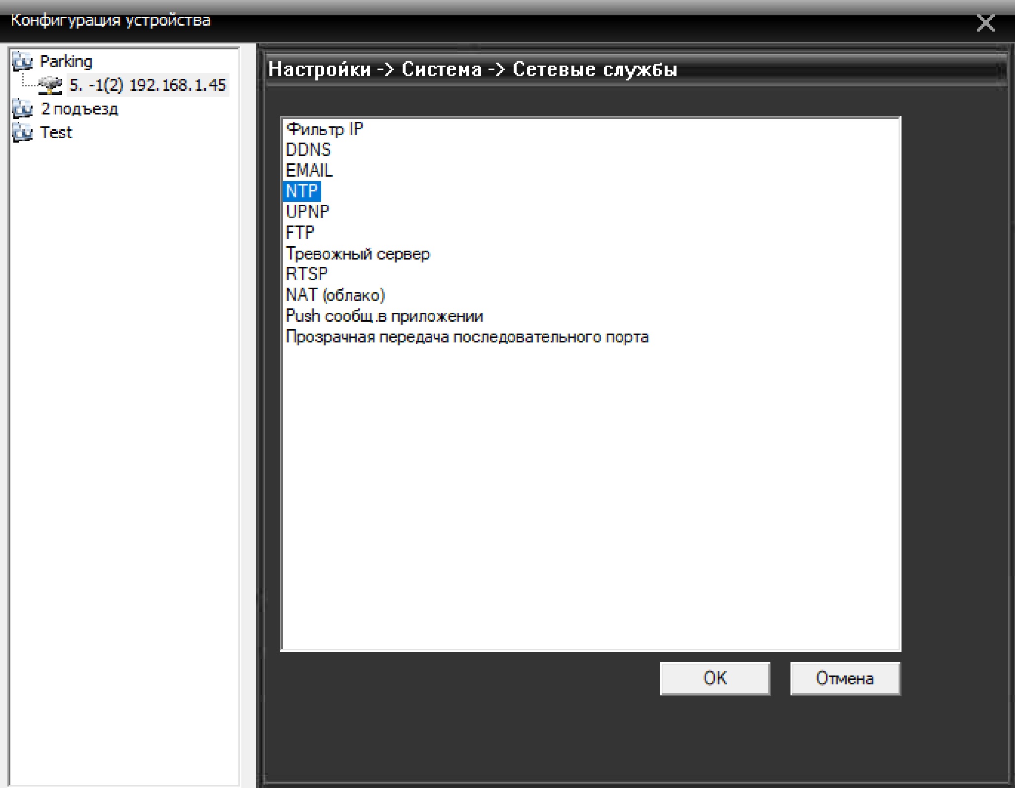Select RTSP in network services
1015x788 pixels.
(x=306, y=274)
